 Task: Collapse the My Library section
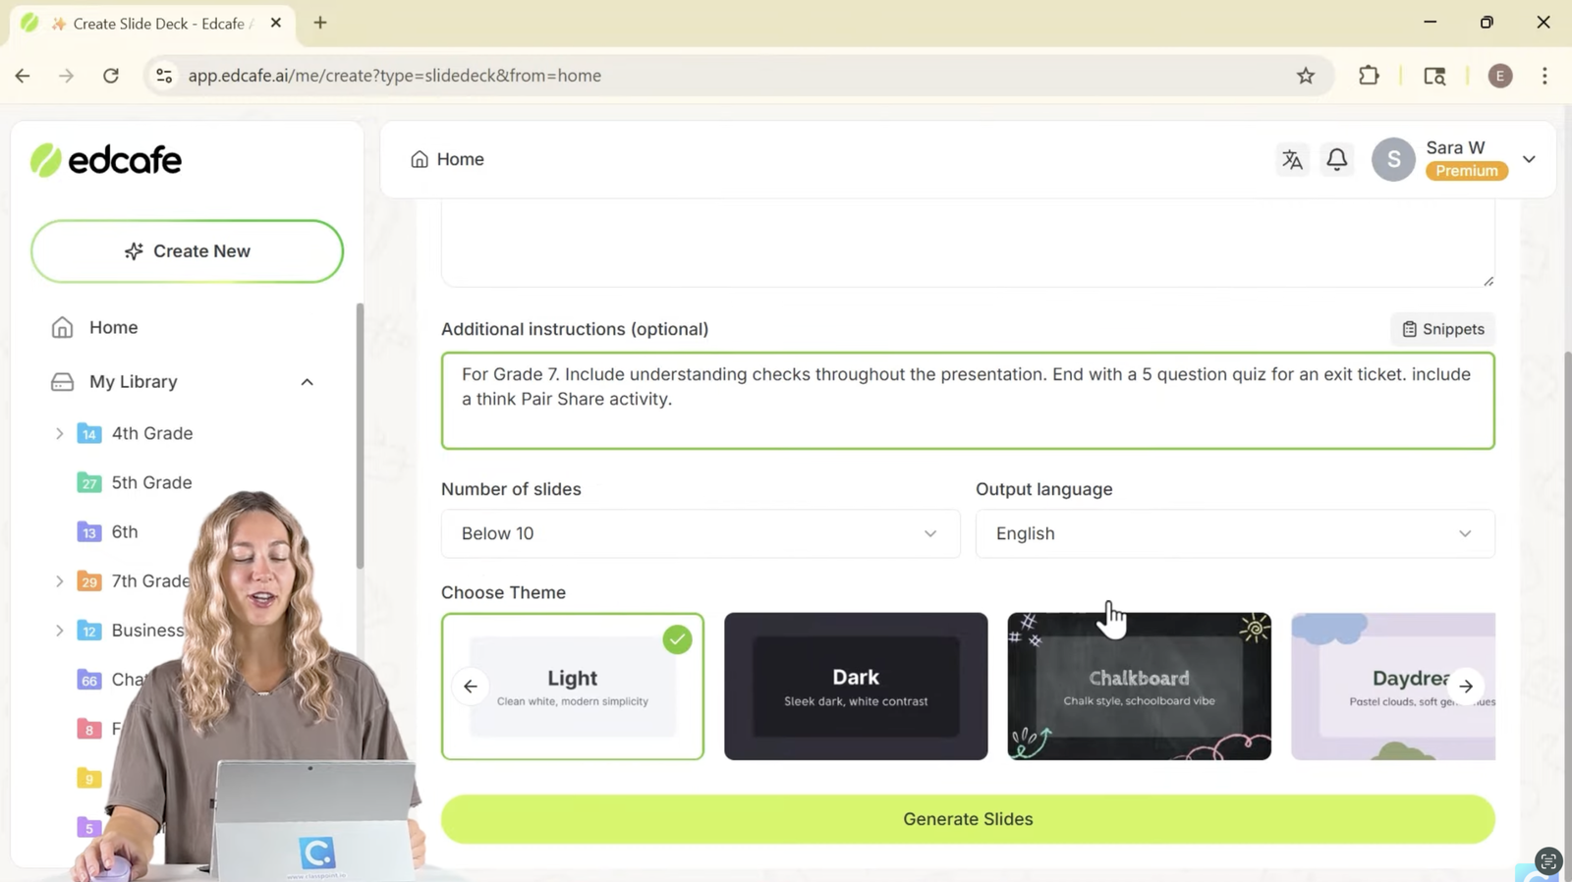pyautogui.click(x=307, y=382)
